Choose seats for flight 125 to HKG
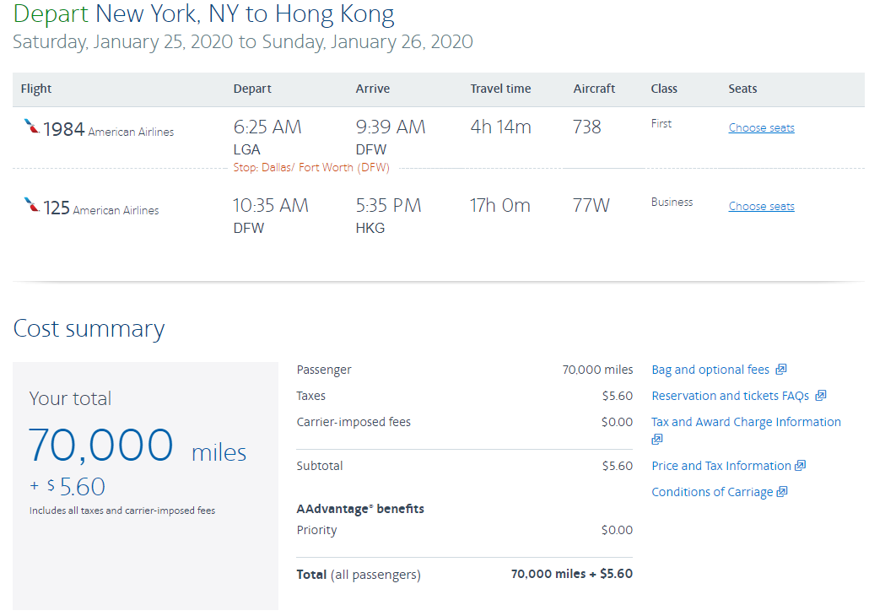 (x=761, y=207)
